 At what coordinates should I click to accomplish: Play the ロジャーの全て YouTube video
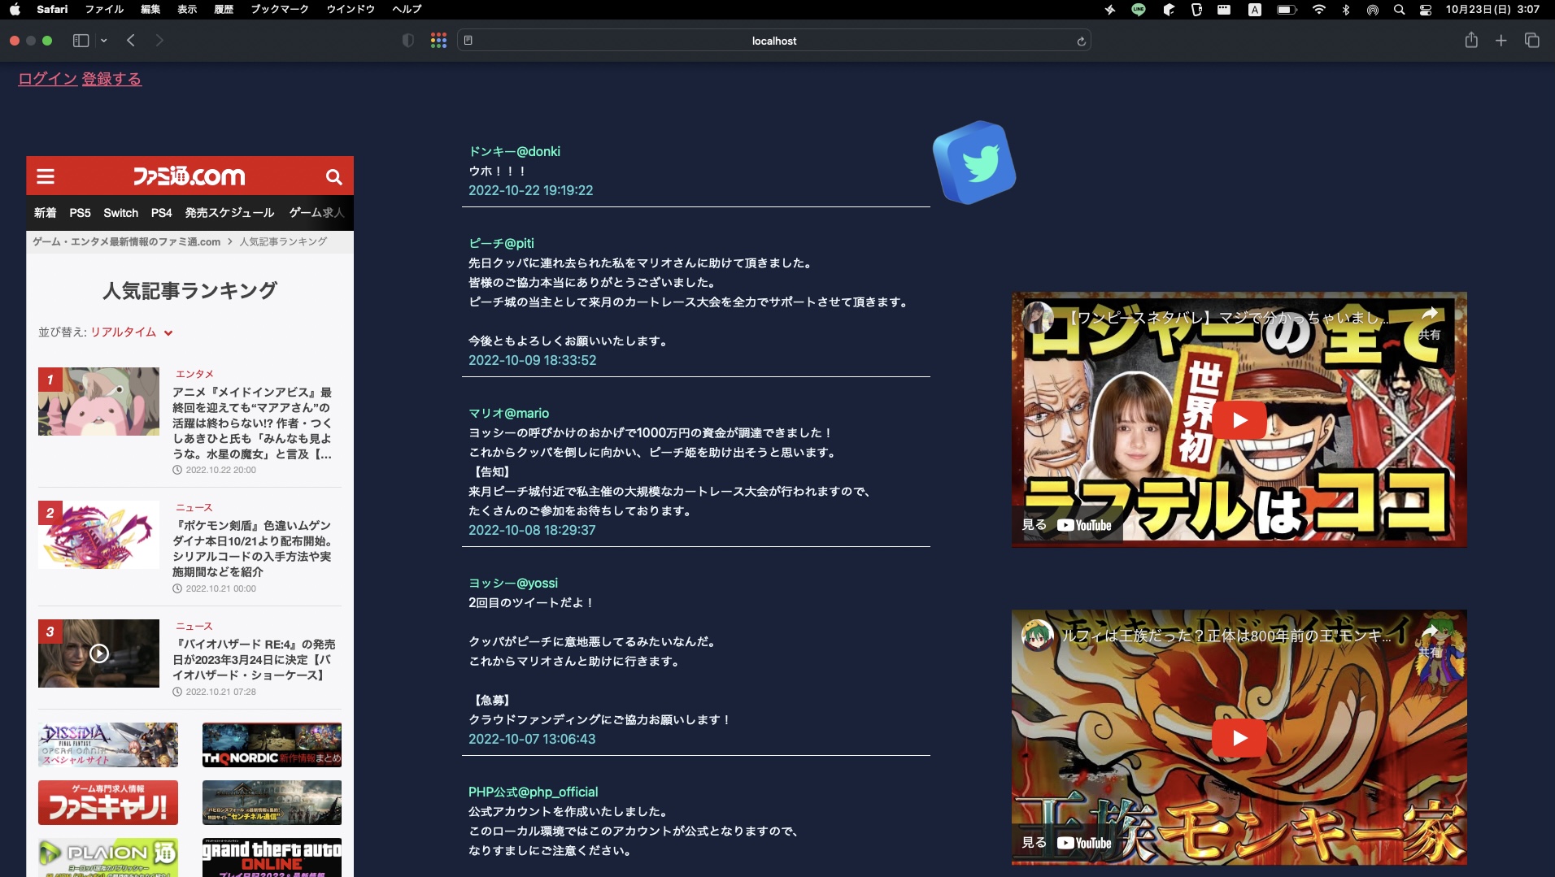(1239, 420)
